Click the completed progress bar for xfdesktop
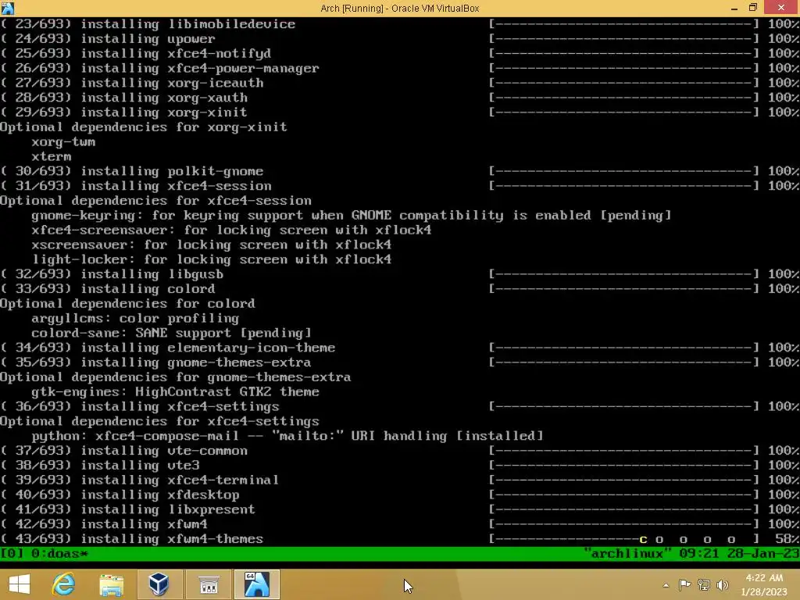The image size is (800, 600). (x=624, y=495)
